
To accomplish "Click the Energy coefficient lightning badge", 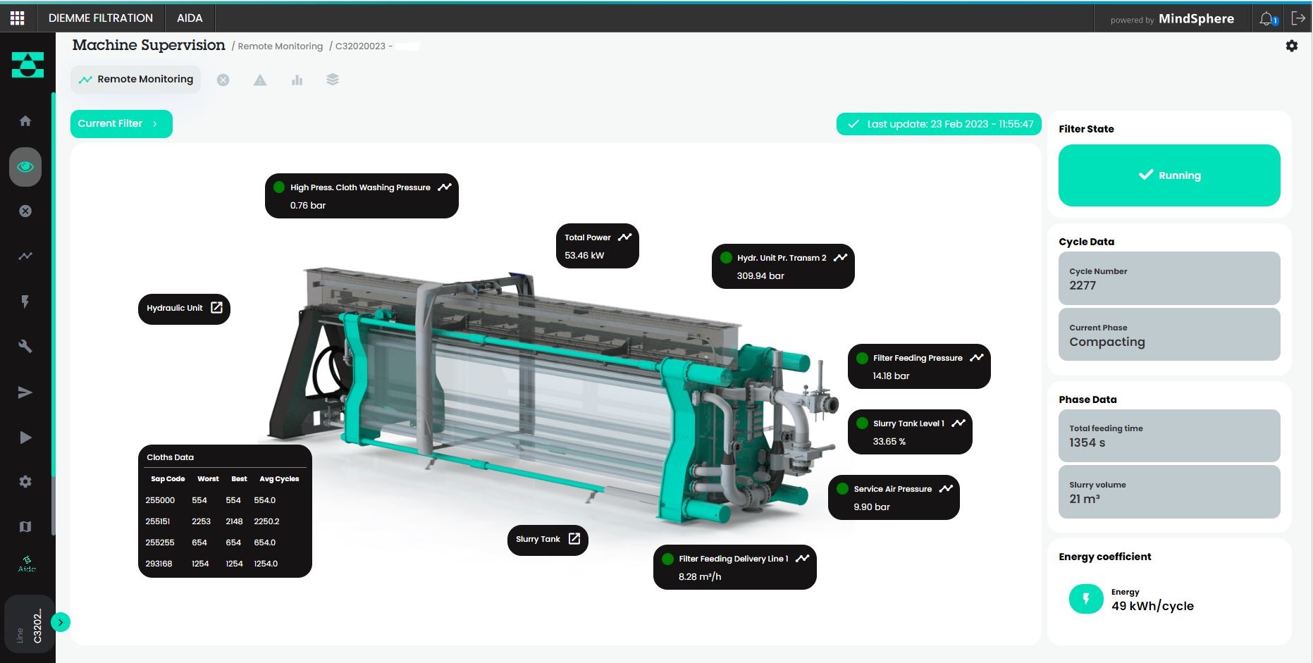I will click(x=1085, y=599).
